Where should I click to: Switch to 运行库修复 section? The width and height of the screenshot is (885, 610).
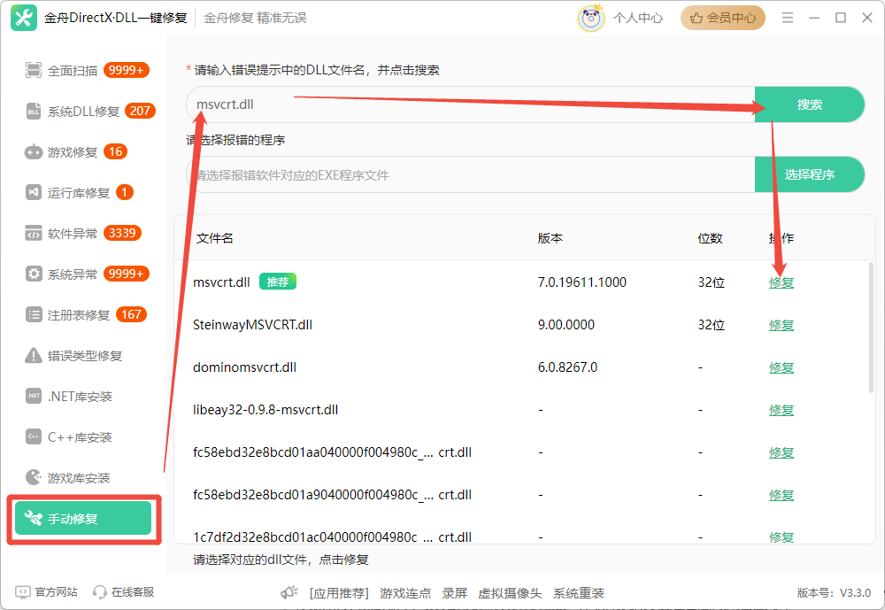[80, 193]
